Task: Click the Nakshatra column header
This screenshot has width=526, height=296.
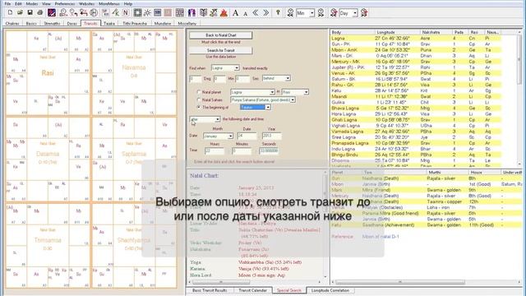Action: 436,32
